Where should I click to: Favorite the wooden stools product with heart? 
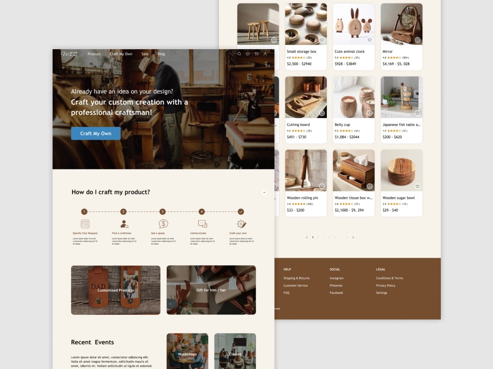pos(274,40)
